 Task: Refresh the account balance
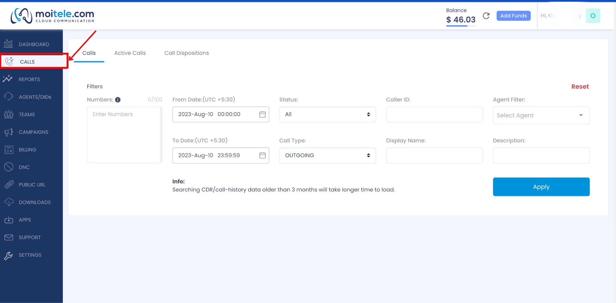tap(486, 16)
